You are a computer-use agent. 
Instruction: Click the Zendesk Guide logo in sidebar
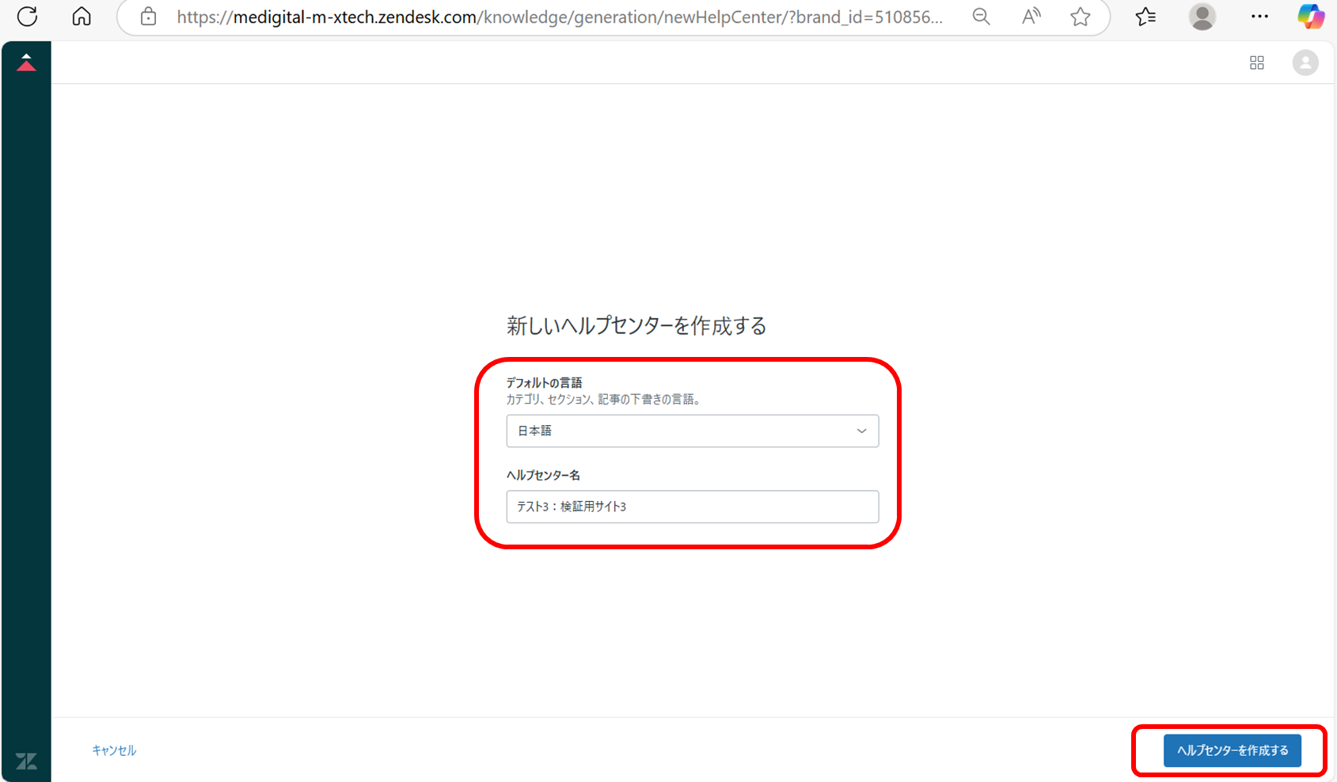click(x=26, y=63)
